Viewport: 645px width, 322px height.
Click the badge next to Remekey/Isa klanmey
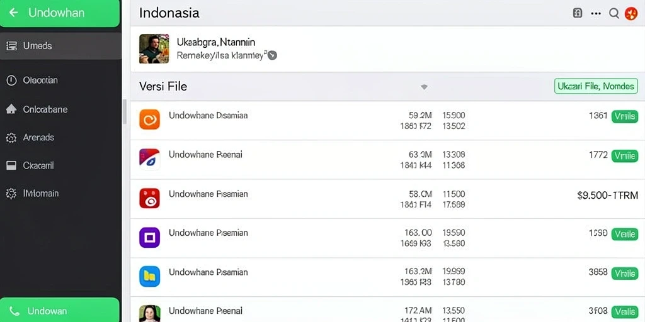[272, 55]
